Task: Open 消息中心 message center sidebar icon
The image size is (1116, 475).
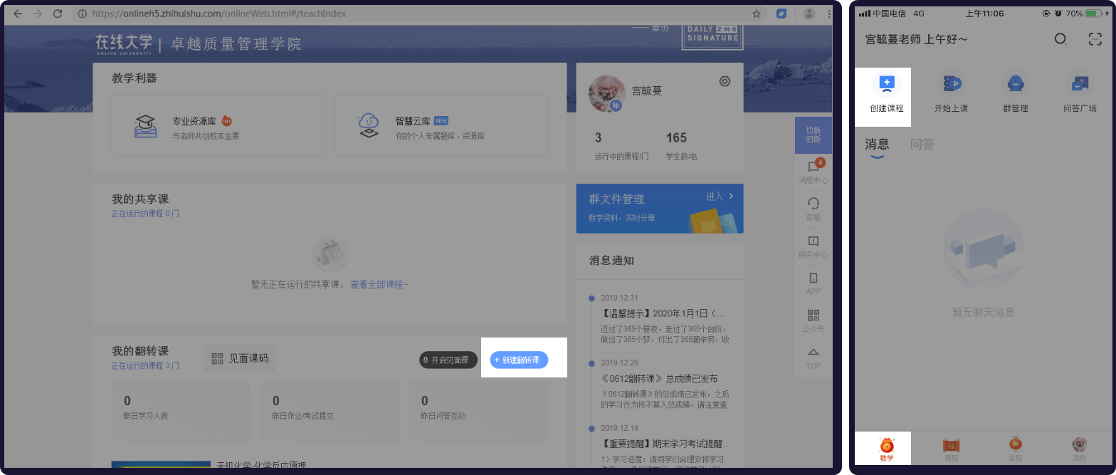Action: (813, 172)
